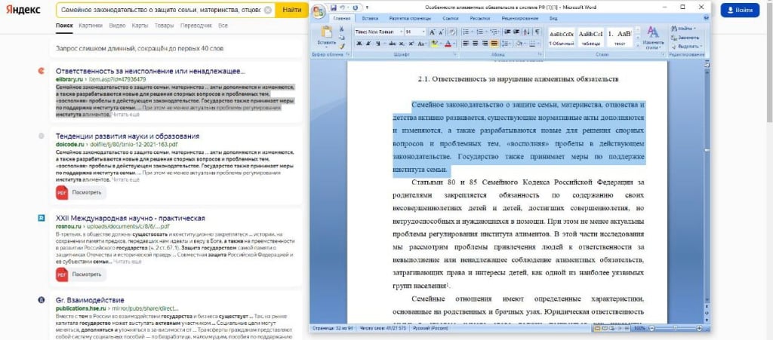Switch to Ссылки ribbon tab

click(450, 18)
